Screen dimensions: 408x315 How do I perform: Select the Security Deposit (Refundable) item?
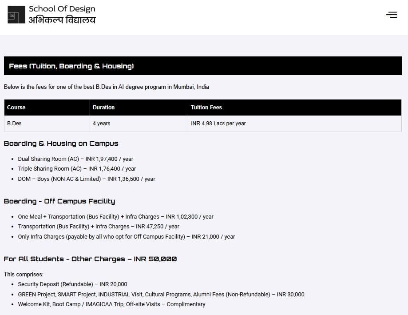(72, 284)
